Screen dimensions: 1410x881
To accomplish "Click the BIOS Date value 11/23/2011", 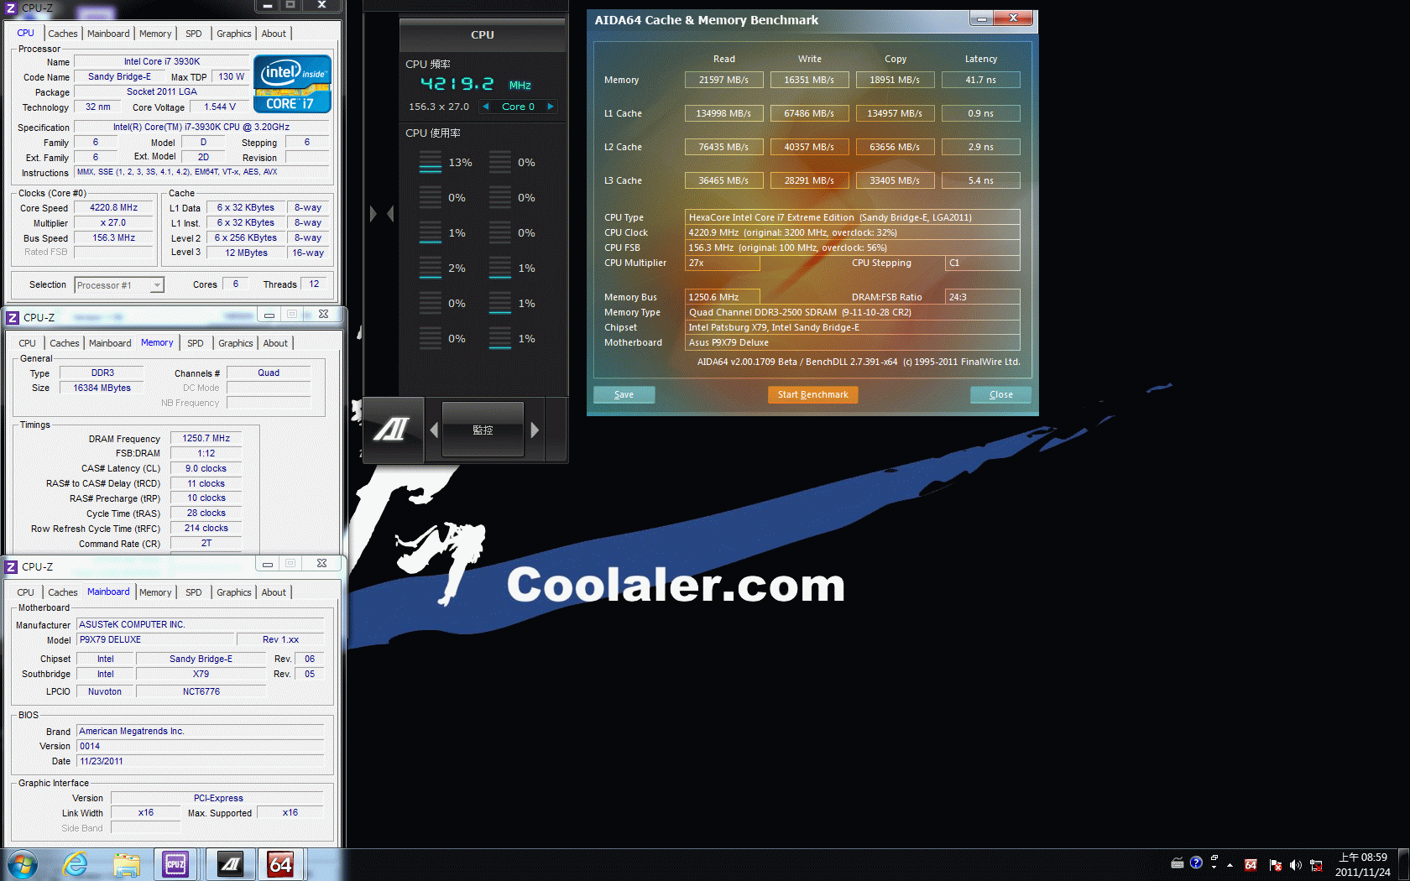I will tap(201, 761).
